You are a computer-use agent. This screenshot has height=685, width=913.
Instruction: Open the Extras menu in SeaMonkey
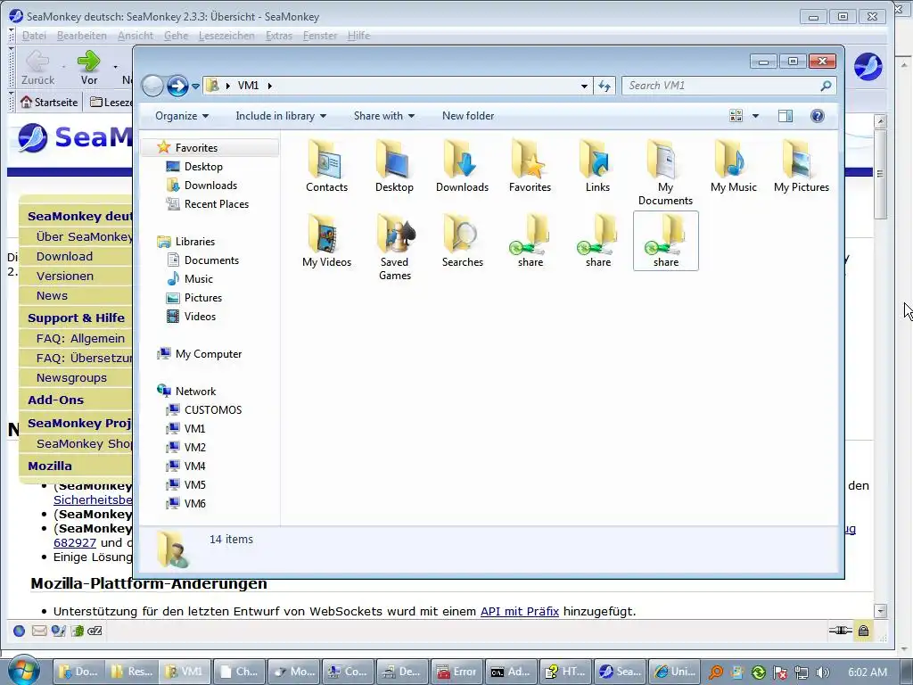pos(279,36)
